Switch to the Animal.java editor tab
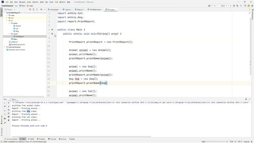Image resolution: width=254 pixels, height=143 pixels. pyautogui.click(x=54, y=10)
